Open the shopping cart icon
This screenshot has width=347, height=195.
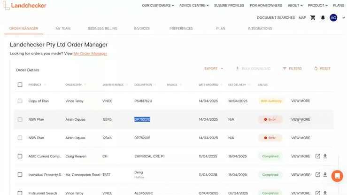(x=313, y=17)
